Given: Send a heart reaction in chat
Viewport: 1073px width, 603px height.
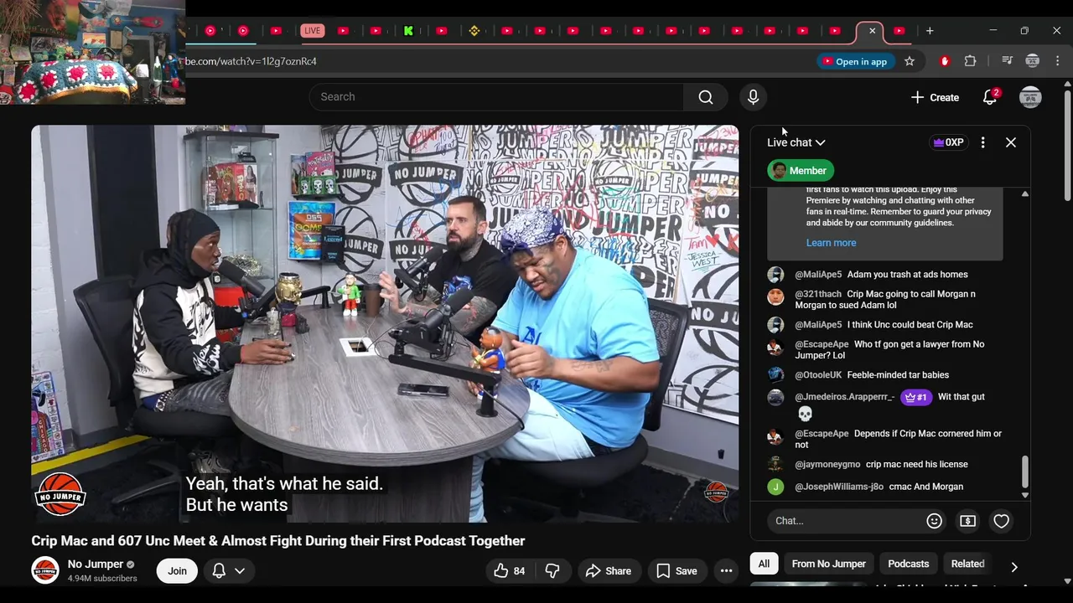Looking at the screenshot, I should [1001, 521].
